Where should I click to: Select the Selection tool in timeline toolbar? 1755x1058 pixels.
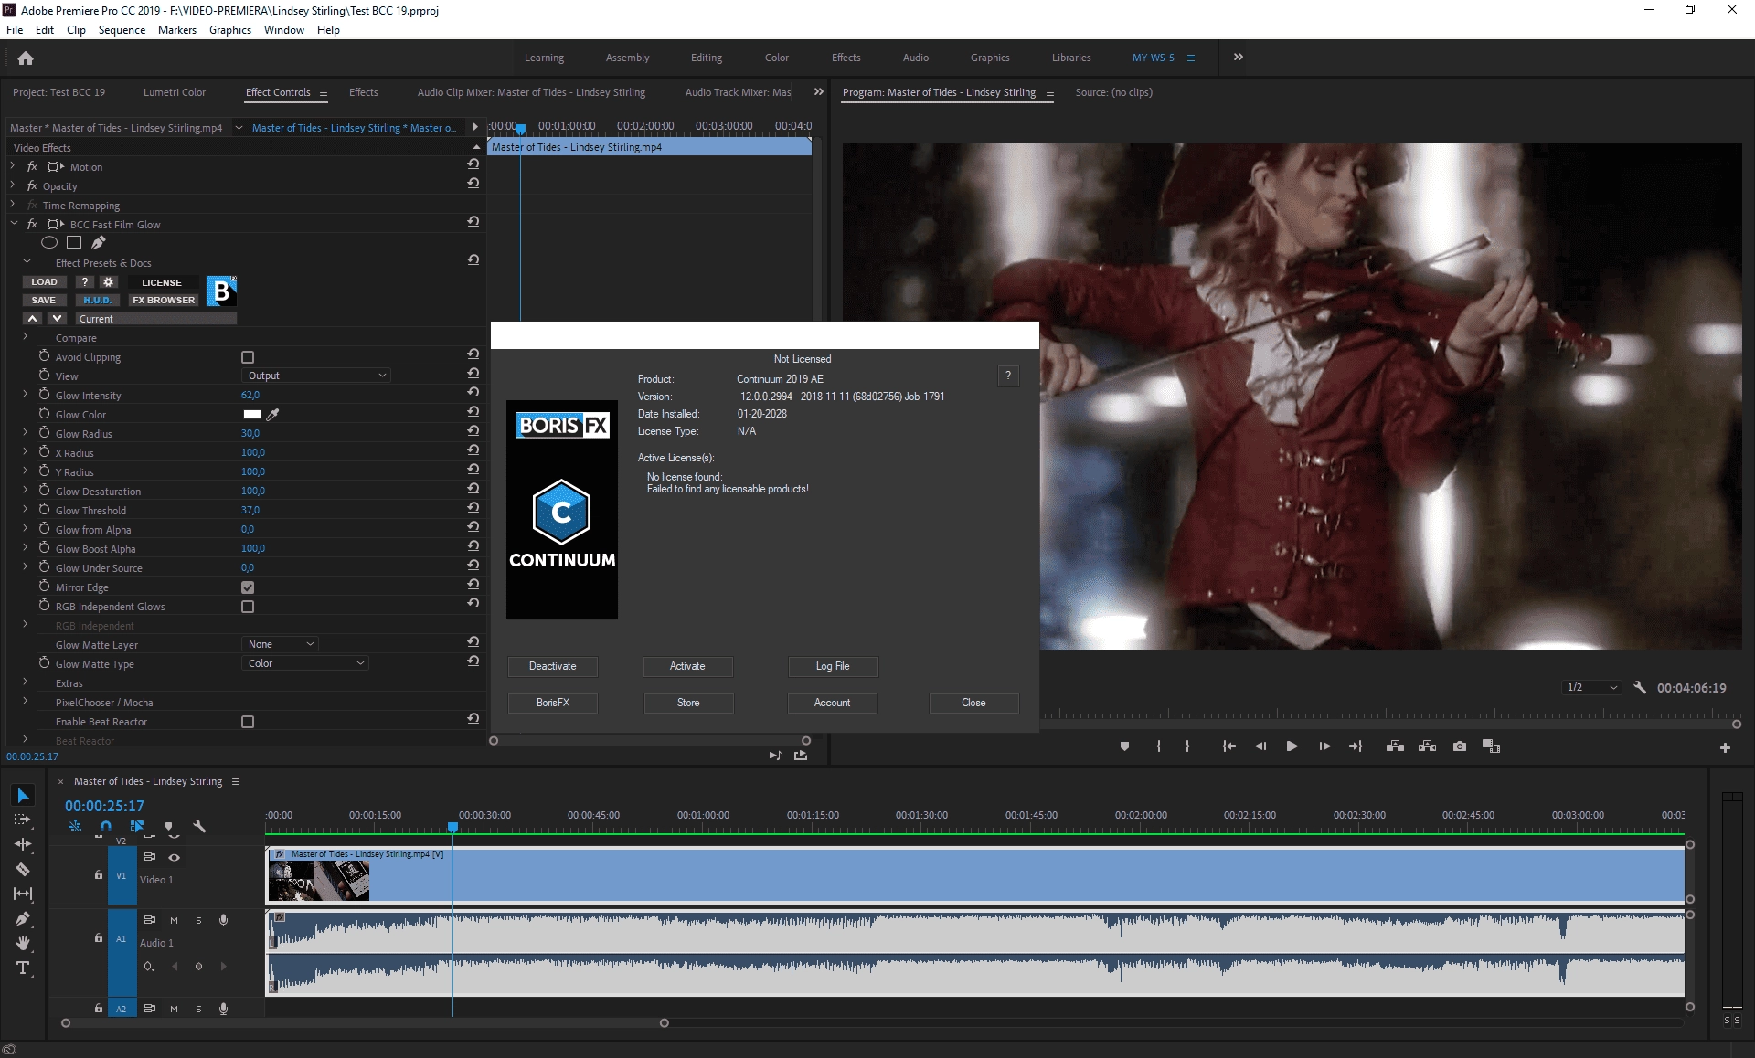tap(23, 796)
